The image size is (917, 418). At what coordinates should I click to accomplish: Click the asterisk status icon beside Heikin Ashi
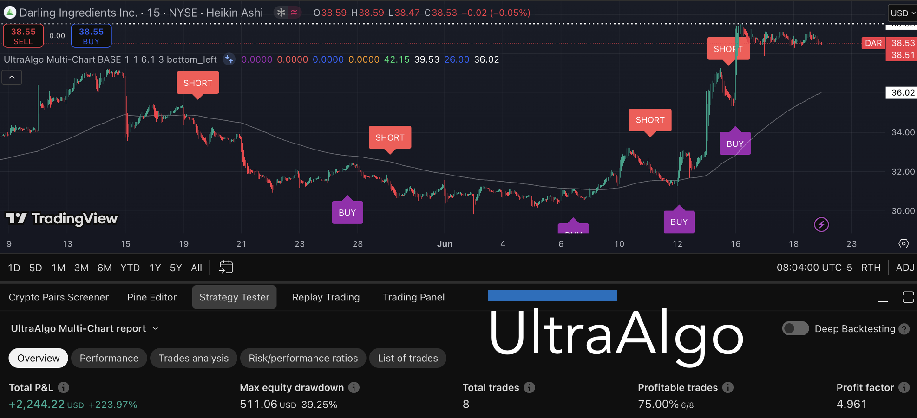tap(281, 13)
